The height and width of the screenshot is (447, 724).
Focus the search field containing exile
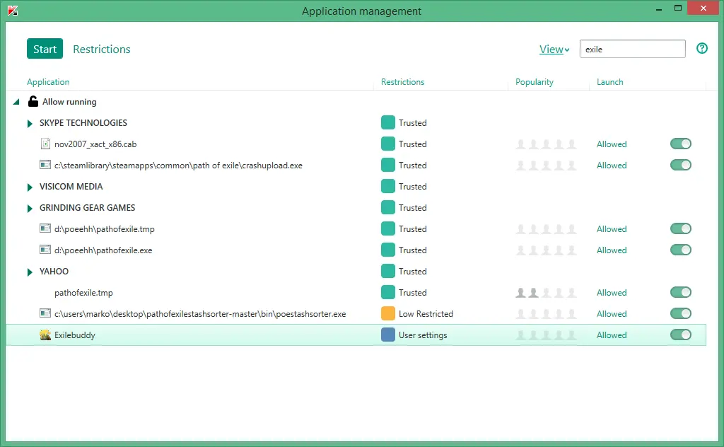click(632, 49)
